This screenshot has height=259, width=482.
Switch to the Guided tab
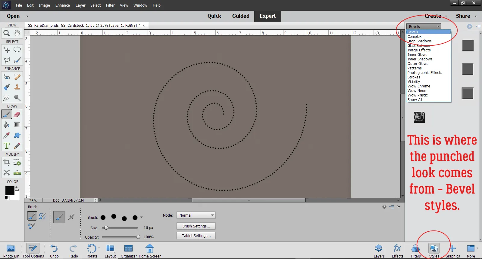240,16
